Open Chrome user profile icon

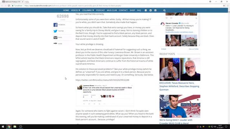(210, 1)
